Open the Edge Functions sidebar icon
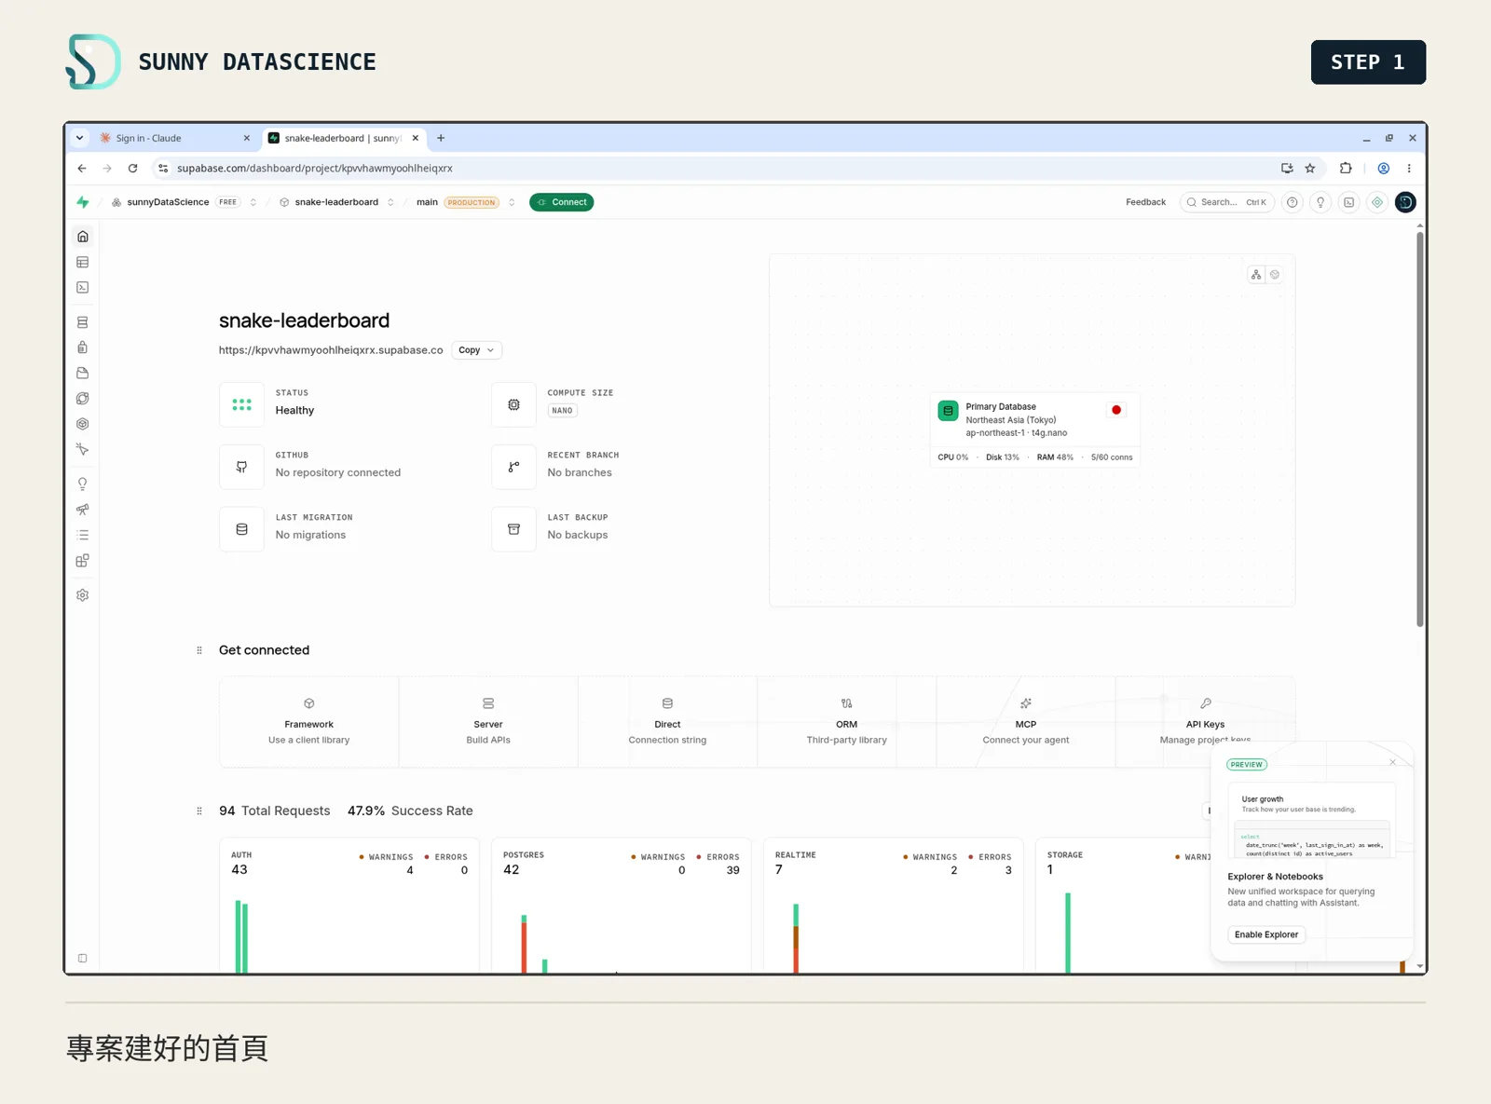1491x1104 pixels. 82,399
